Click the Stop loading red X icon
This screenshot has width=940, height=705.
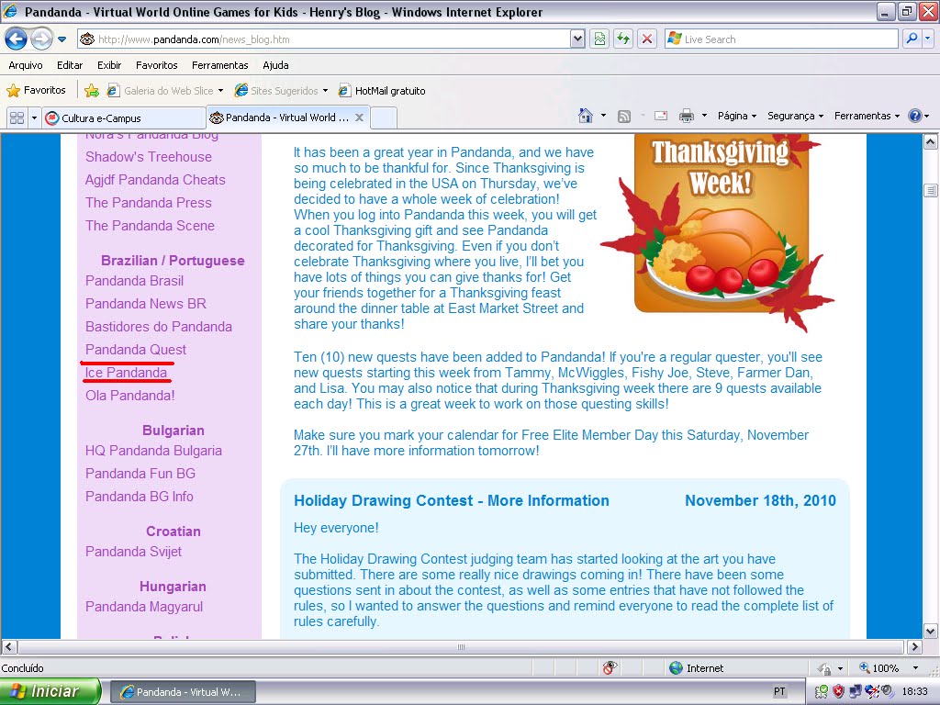tap(647, 39)
